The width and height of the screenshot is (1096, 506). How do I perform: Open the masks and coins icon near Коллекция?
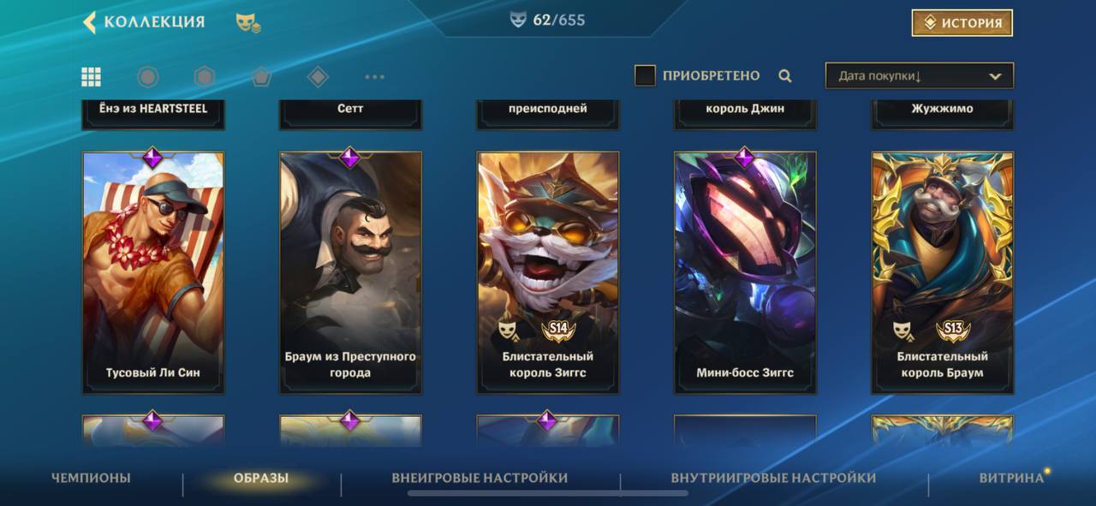[248, 23]
